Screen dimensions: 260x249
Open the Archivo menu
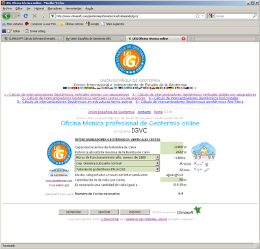[7, 8]
